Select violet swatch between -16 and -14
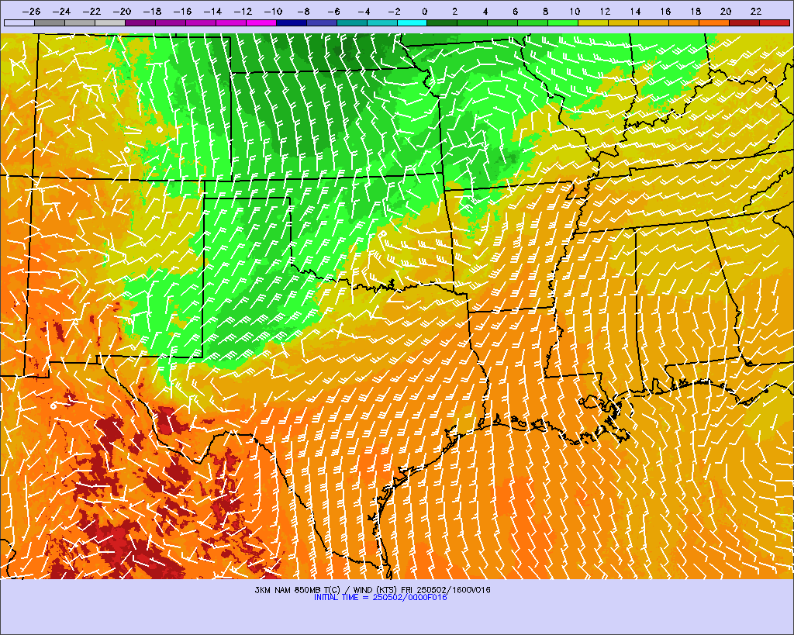794x635 pixels. point(201,22)
